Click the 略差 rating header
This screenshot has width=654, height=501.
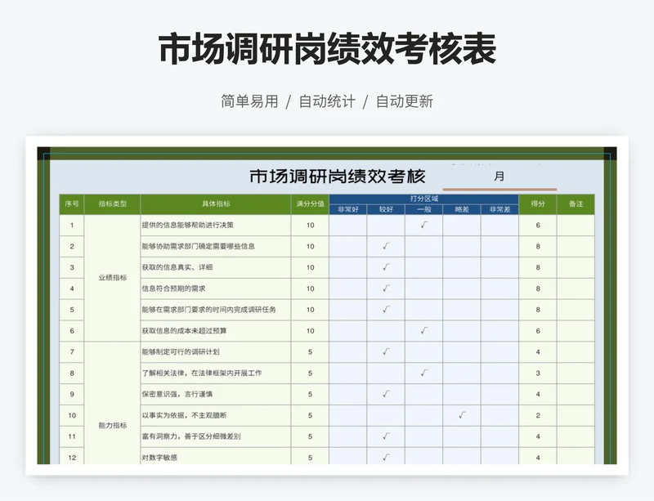click(x=462, y=209)
